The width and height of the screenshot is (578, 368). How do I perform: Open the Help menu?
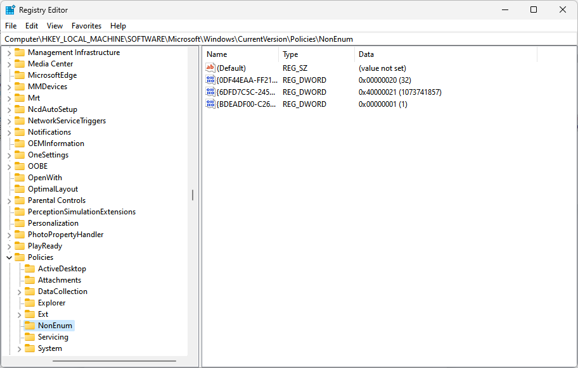[118, 26]
